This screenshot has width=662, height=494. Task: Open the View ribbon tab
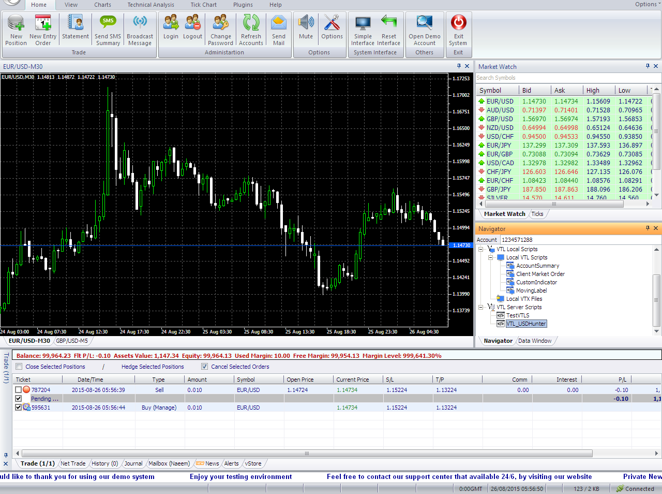pos(71,5)
